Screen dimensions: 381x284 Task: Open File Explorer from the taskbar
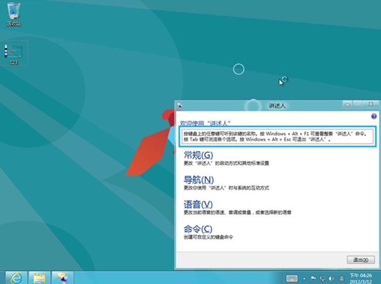pos(40,278)
